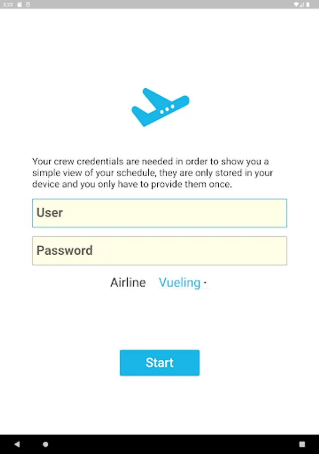Tap the Wi-Fi status icon
Image resolution: width=319 pixels, height=454 pixels.
pyautogui.click(x=296, y=4)
